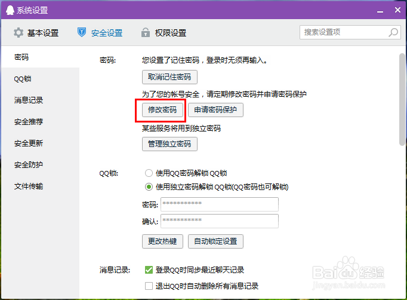The height and width of the screenshot is (300, 407).
Task: Select 使用QQ密码解锁QQ锁 radio option
Action: pos(149,173)
